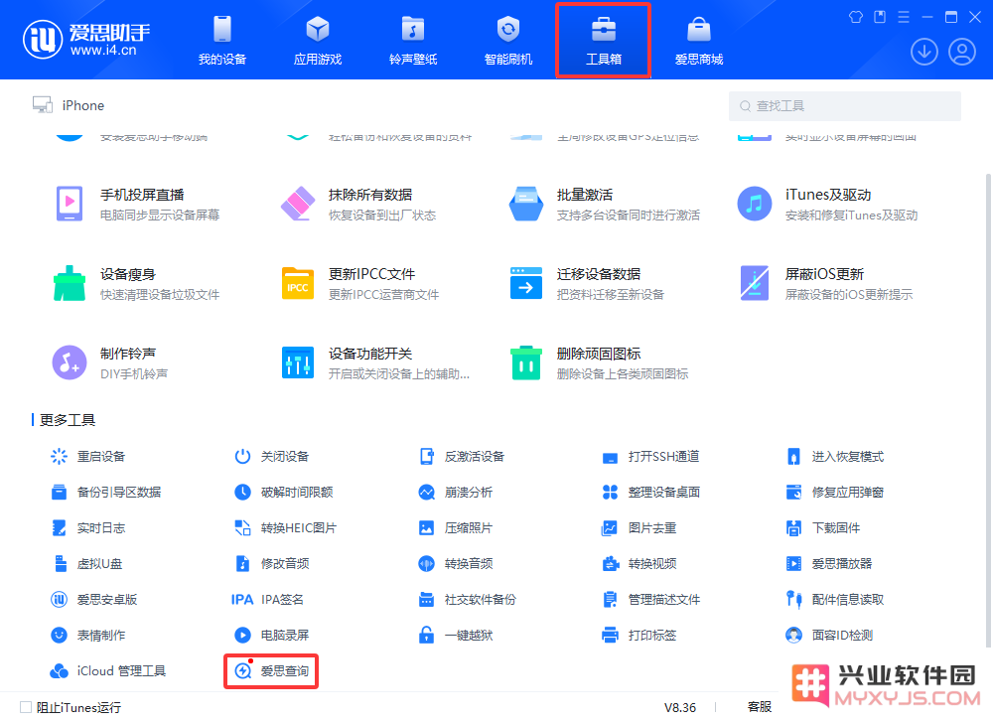
Task: Open 图片去重 tool
Action: click(x=638, y=527)
